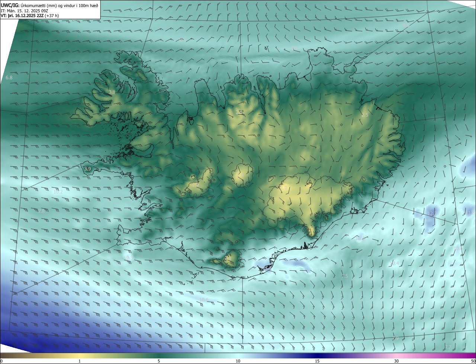Click the 2.5 value in the northeast highlands
This screenshot has height=364, width=476.
[365, 115]
